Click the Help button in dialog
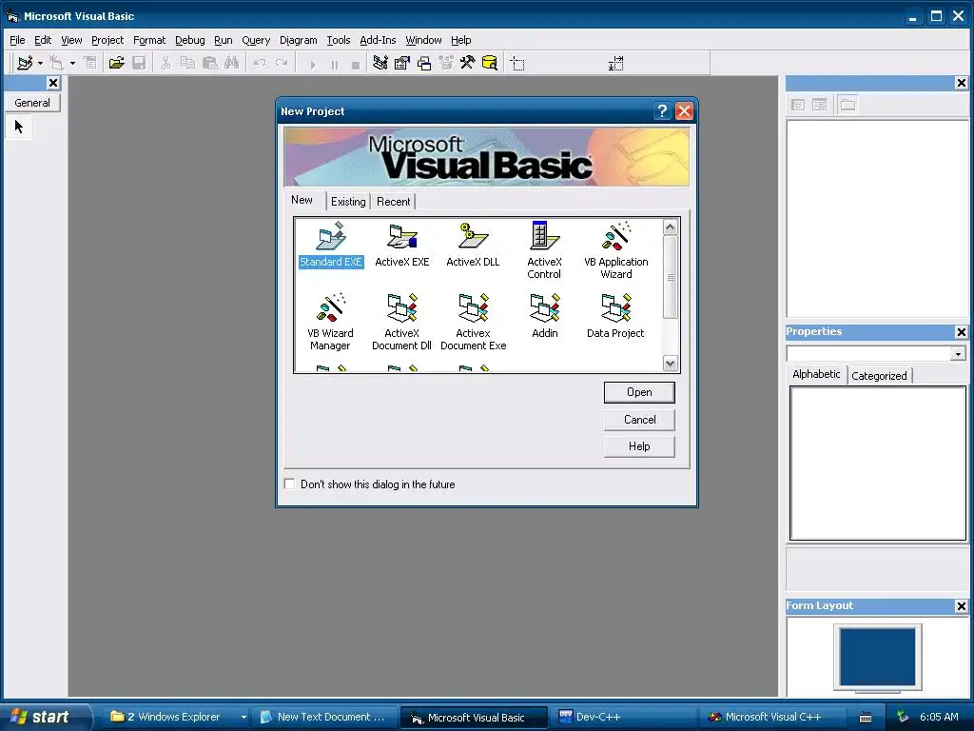This screenshot has height=731, width=974. tap(639, 446)
